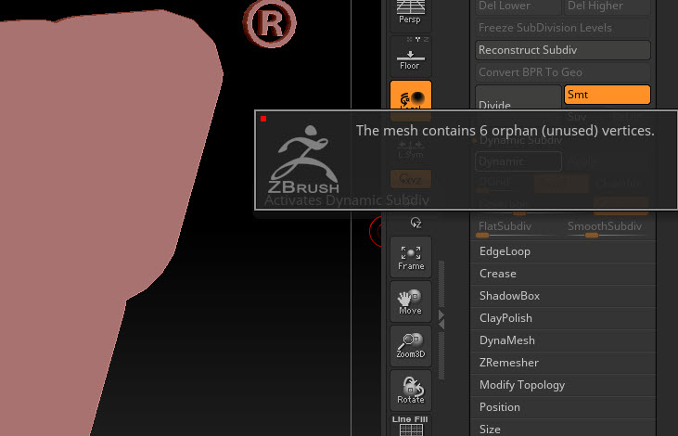Viewport: 678px width, 436px height.
Task: Select the Zoom3D icon
Action: pyautogui.click(x=410, y=346)
